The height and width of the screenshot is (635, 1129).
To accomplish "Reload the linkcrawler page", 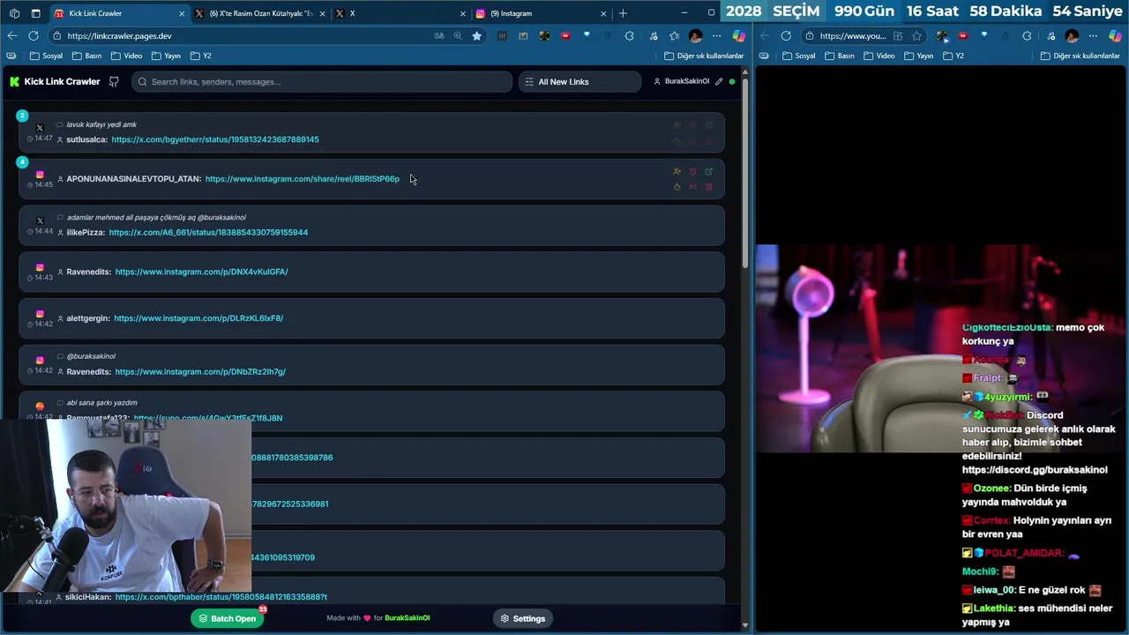I will click(x=34, y=36).
